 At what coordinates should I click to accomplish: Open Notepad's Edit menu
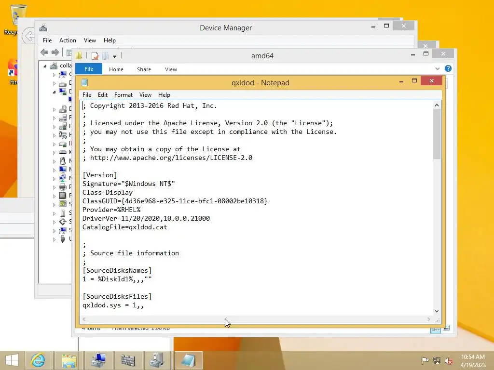tap(103, 95)
